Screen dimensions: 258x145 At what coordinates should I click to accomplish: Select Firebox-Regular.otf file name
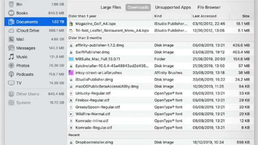[92, 100]
